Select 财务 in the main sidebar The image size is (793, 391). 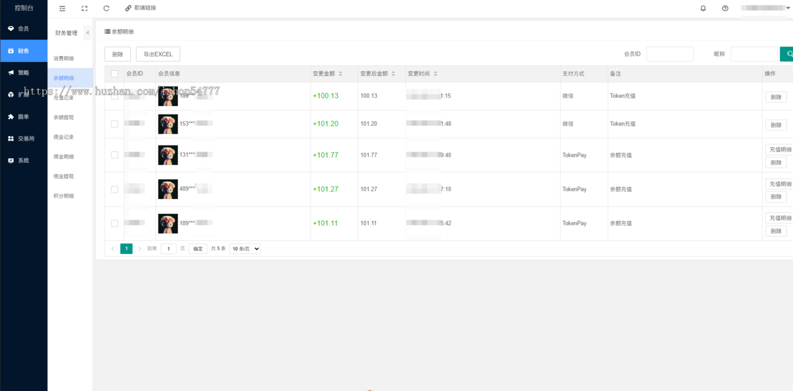[24, 50]
